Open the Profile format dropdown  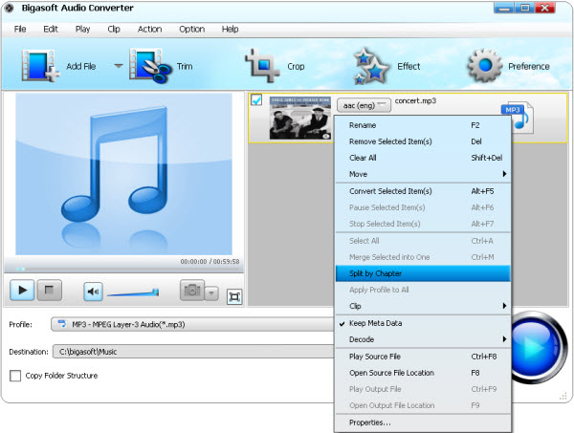[192, 324]
